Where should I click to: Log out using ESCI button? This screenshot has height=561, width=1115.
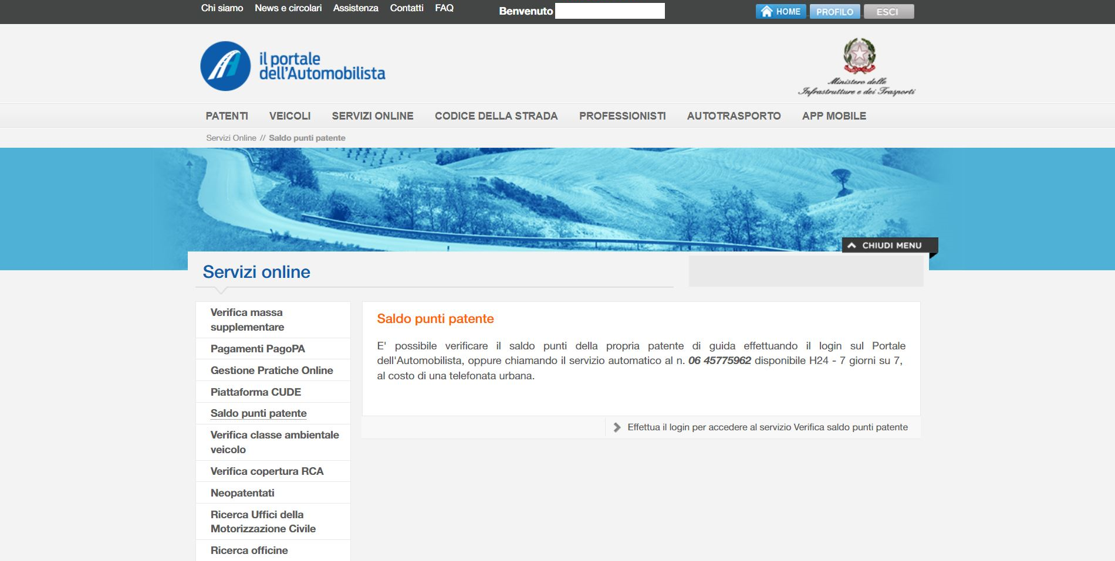[x=888, y=12]
